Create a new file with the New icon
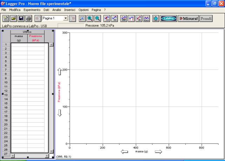The height and width of the screenshot is (161, 225). point(6,19)
